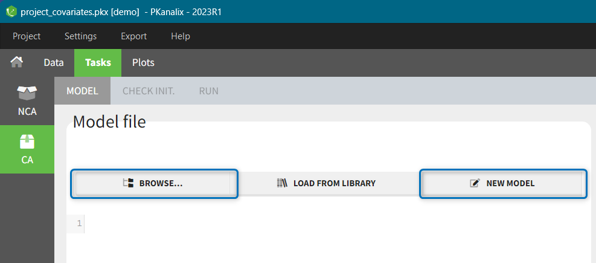
Task: Go to the Home screen icon
Action: click(17, 62)
